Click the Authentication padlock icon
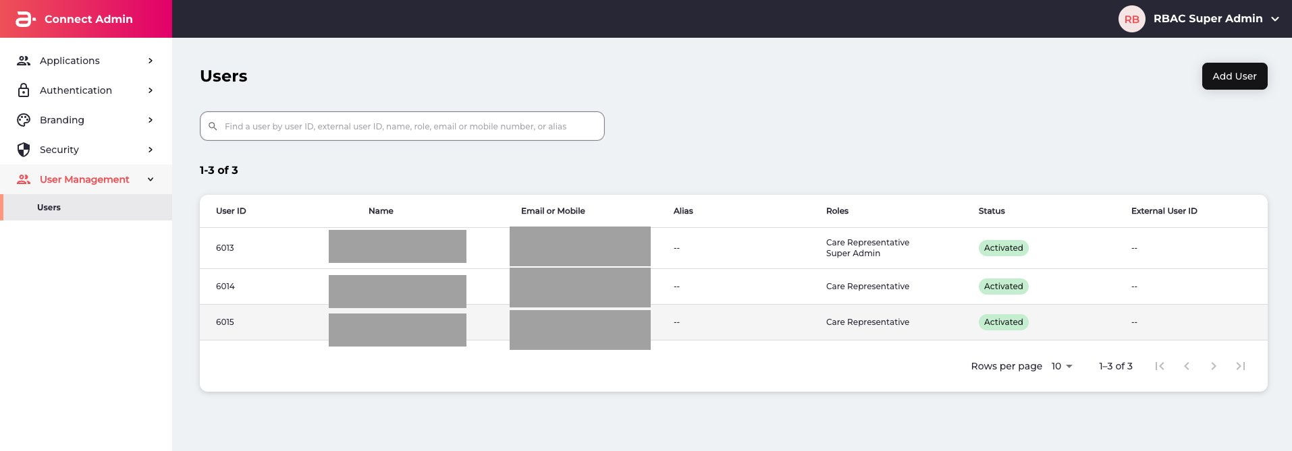This screenshot has width=1292, height=451. pos(24,90)
